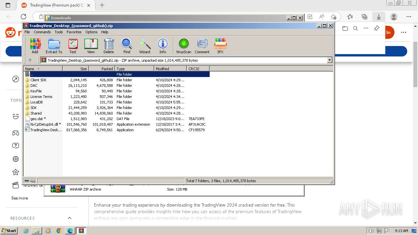The image size is (418, 235).
Task: Collapse the Resources section on Reddit
Action: coord(70,218)
